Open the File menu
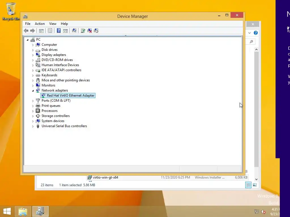The height and width of the screenshot is (217, 290). click(x=28, y=24)
